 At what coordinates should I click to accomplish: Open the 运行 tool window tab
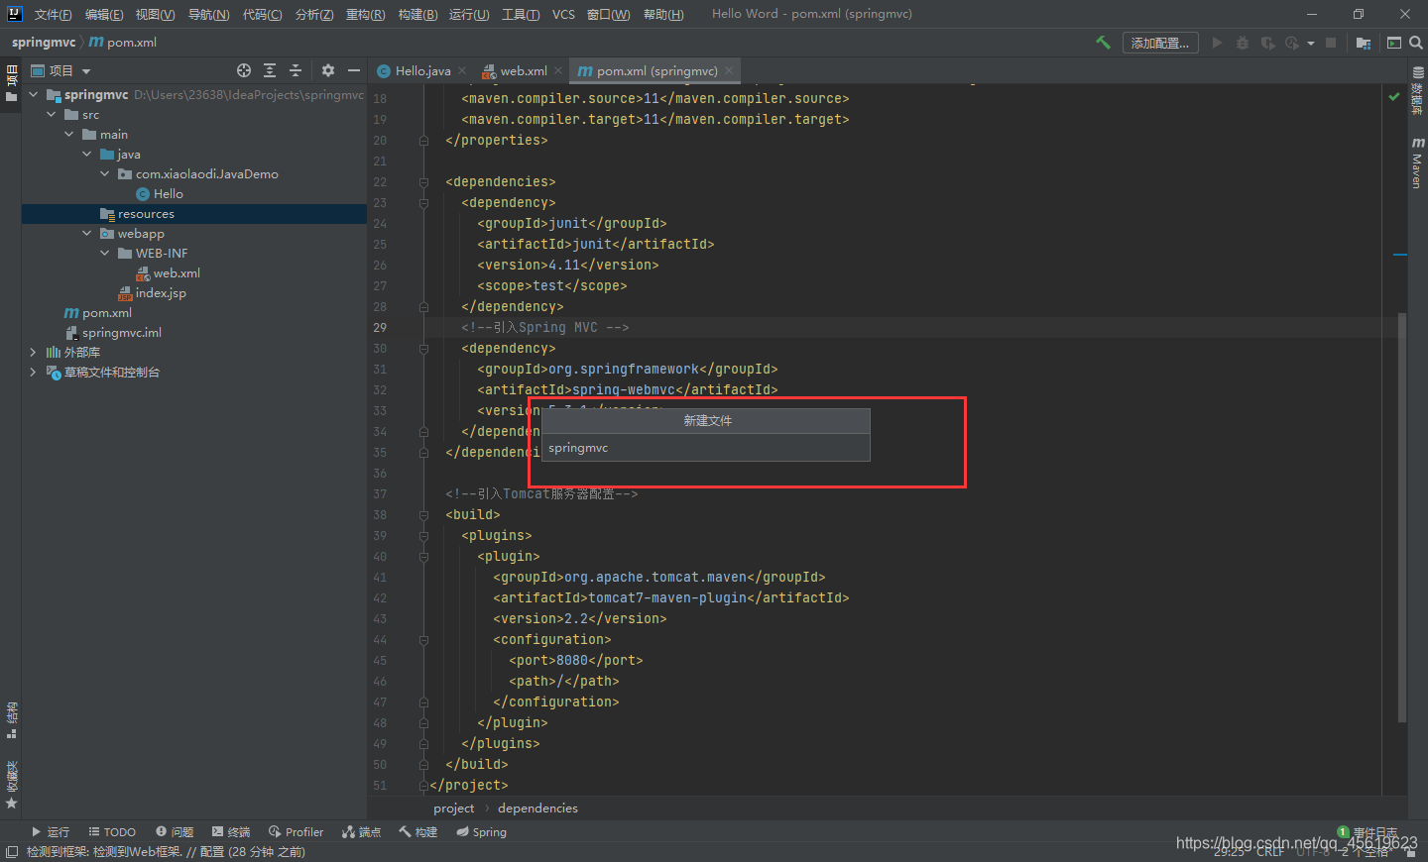(x=50, y=832)
